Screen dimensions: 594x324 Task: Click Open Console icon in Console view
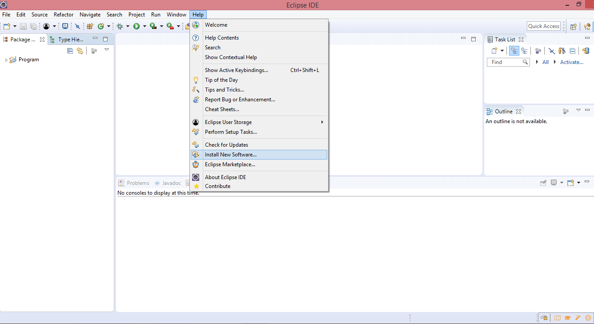pos(571,182)
